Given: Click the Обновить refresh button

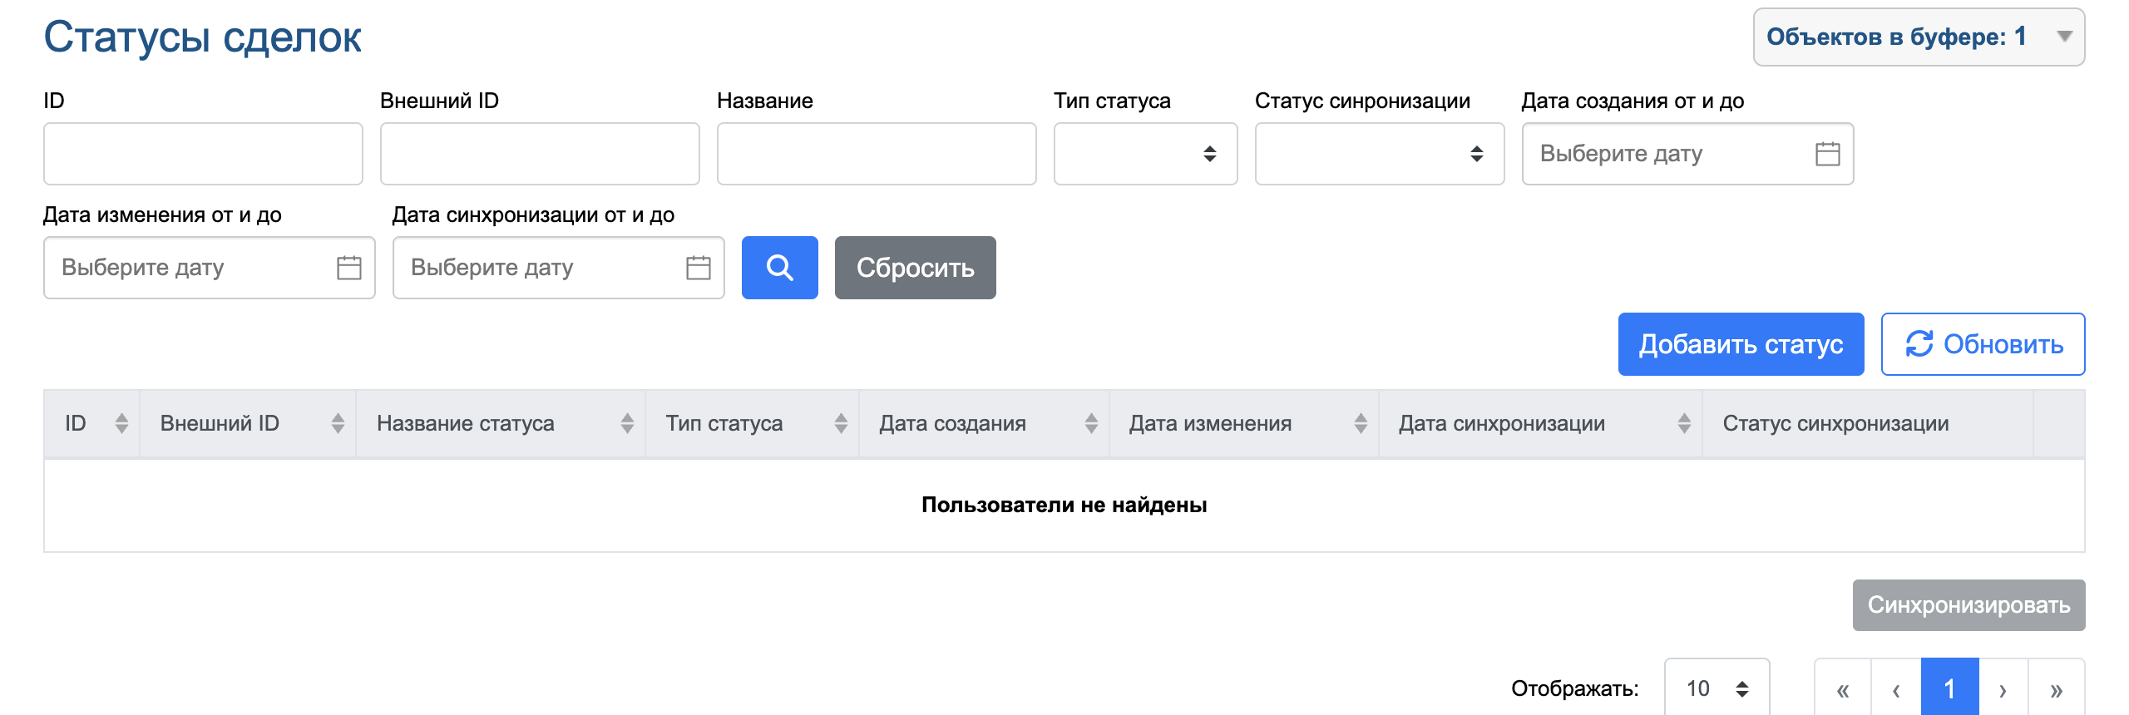Looking at the screenshot, I should tap(1983, 344).
